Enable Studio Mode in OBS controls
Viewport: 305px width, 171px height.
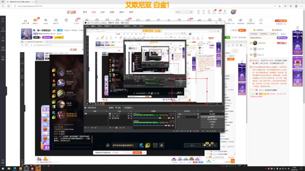tap(212, 122)
